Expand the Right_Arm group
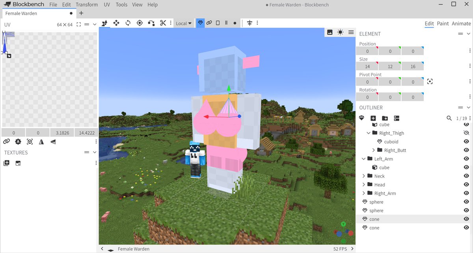 (x=363, y=193)
